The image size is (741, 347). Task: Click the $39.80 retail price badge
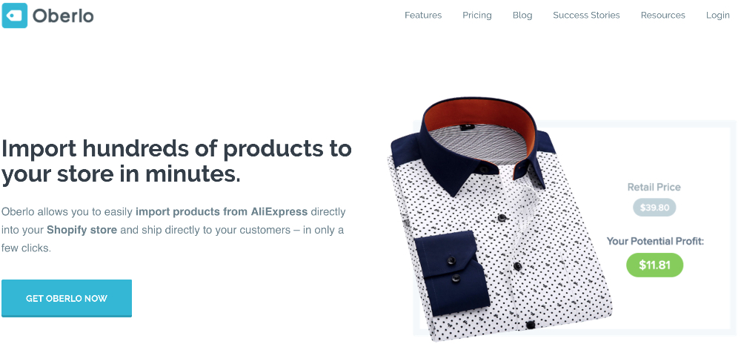click(654, 208)
